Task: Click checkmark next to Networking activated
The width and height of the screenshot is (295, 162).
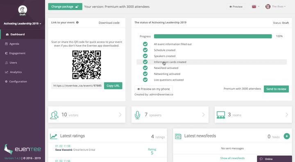Action: [145, 74]
